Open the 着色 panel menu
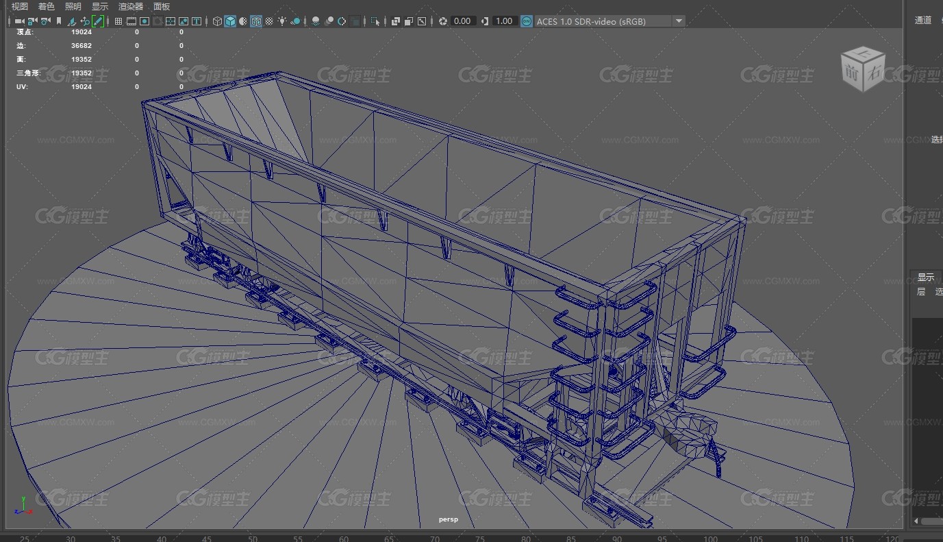The width and height of the screenshot is (943, 542). coord(46,6)
